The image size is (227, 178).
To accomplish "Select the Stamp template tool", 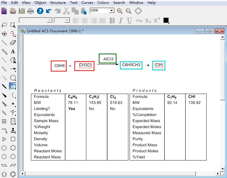I will (13, 130).
